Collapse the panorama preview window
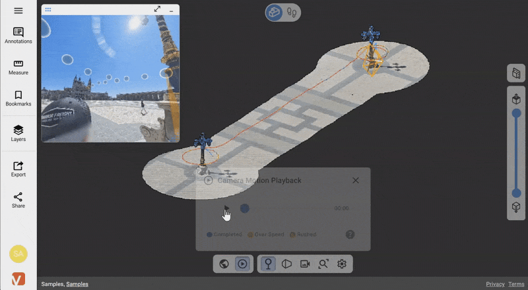The image size is (528, 290). [x=172, y=11]
